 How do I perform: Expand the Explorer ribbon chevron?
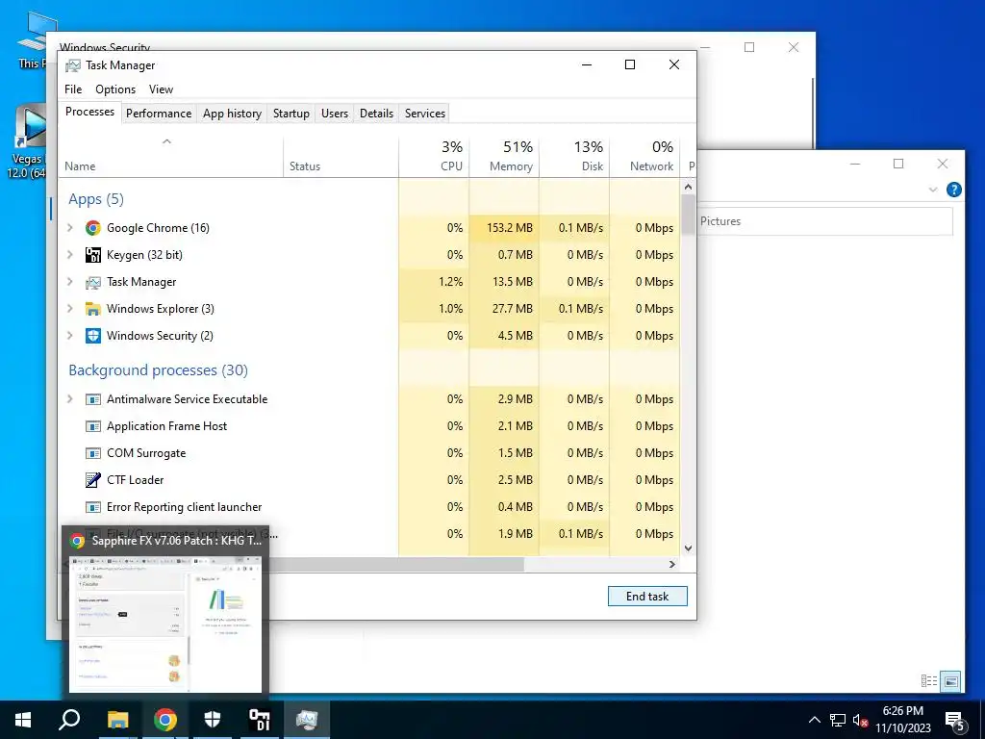[933, 190]
